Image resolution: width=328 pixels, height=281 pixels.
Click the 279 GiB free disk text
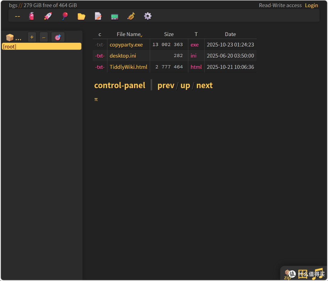(x=50, y=5)
